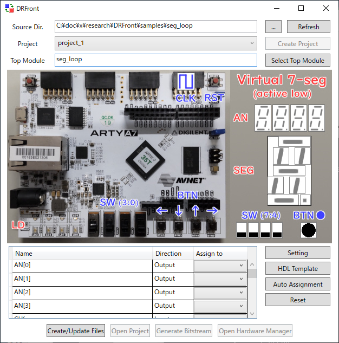Click the Top Module text field

tap(156, 60)
